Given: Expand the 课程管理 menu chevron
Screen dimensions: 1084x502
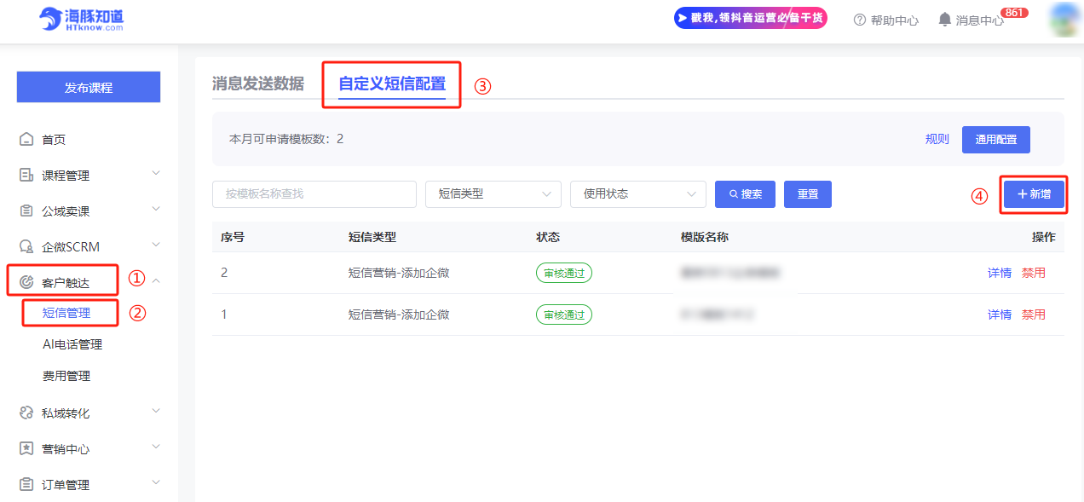Looking at the screenshot, I should point(156,173).
